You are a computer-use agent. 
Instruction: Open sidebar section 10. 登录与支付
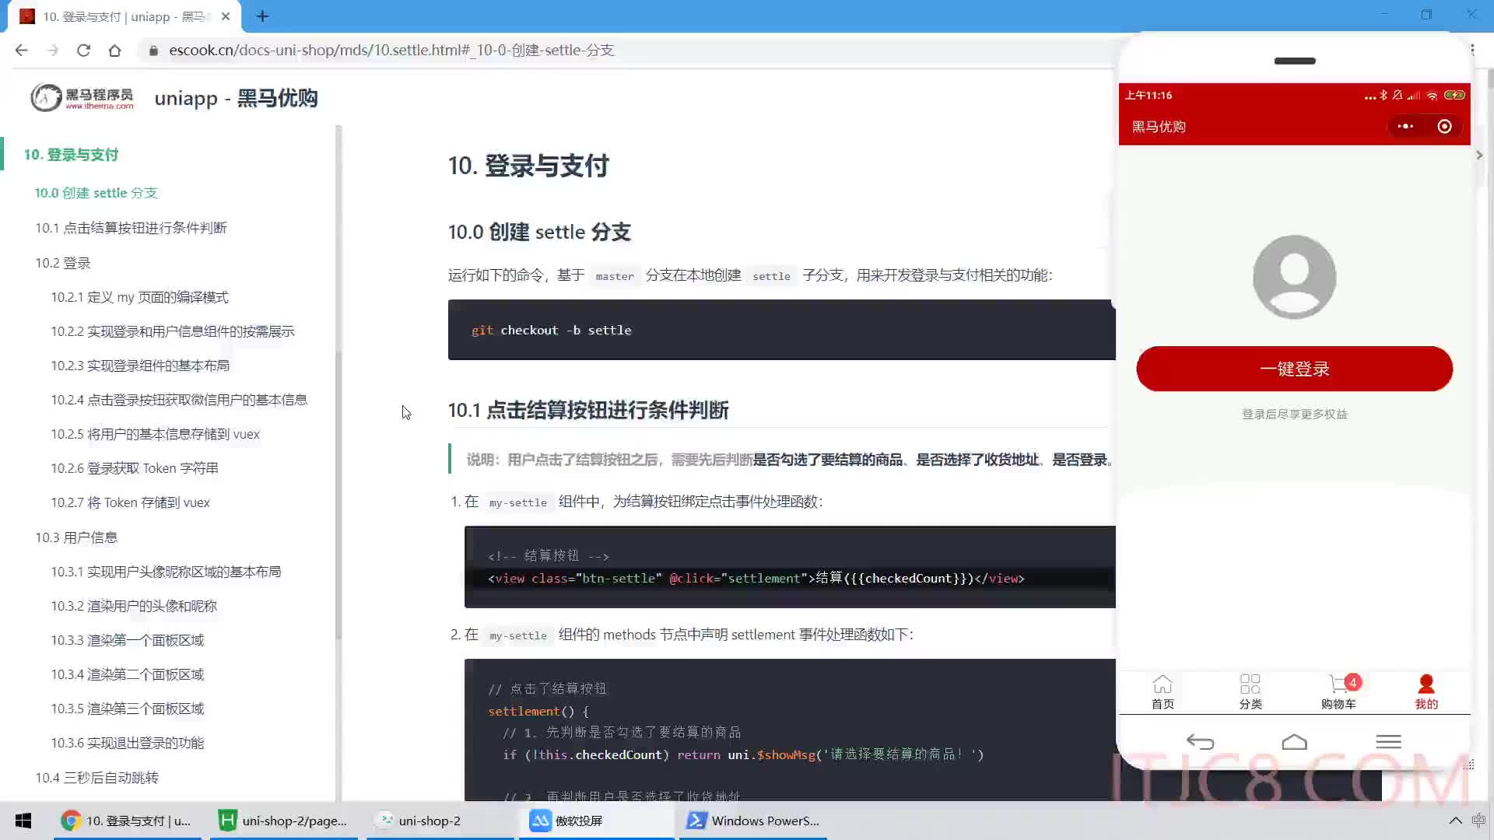pyautogui.click(x=71, y=154)
